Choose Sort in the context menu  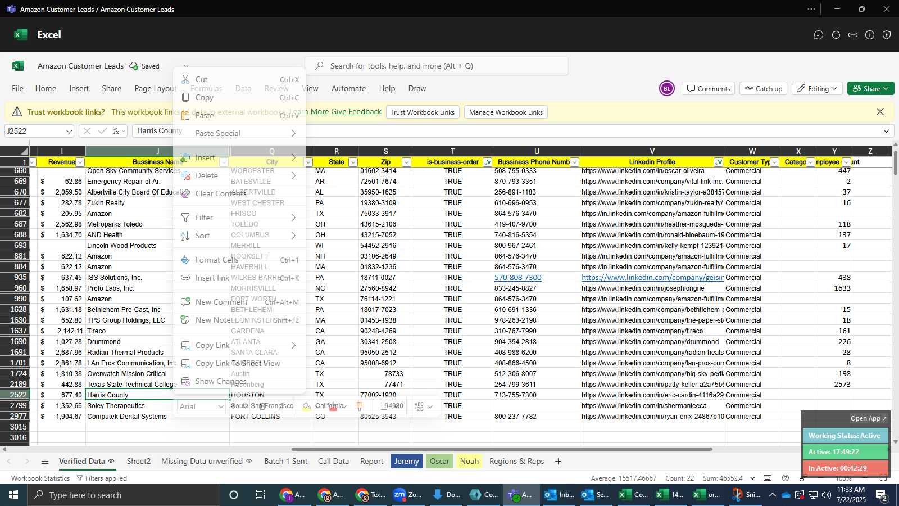tap(239, 236)
